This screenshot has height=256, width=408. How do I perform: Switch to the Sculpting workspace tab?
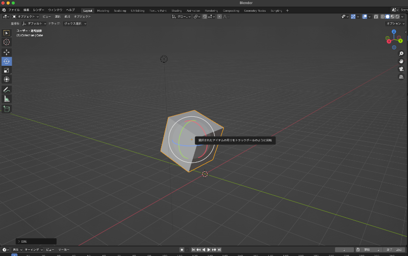tap(120, 11)
